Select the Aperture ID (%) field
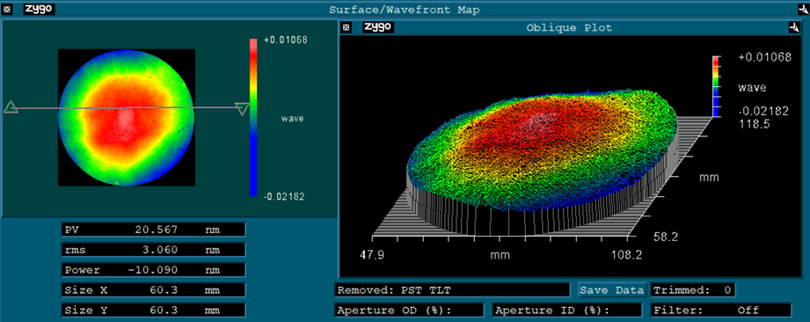The height and width of the screenshot is (322, 810). pos(567,310)
